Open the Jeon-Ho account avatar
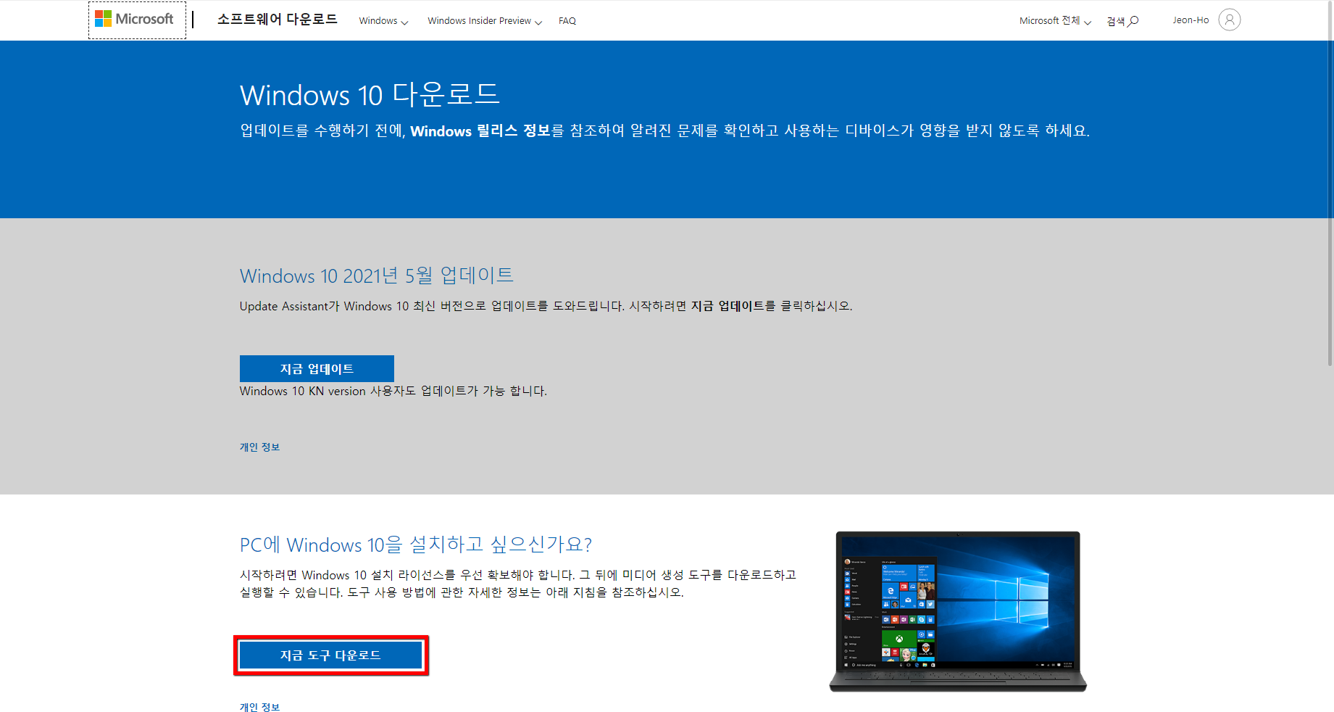 pos(1229,20)
